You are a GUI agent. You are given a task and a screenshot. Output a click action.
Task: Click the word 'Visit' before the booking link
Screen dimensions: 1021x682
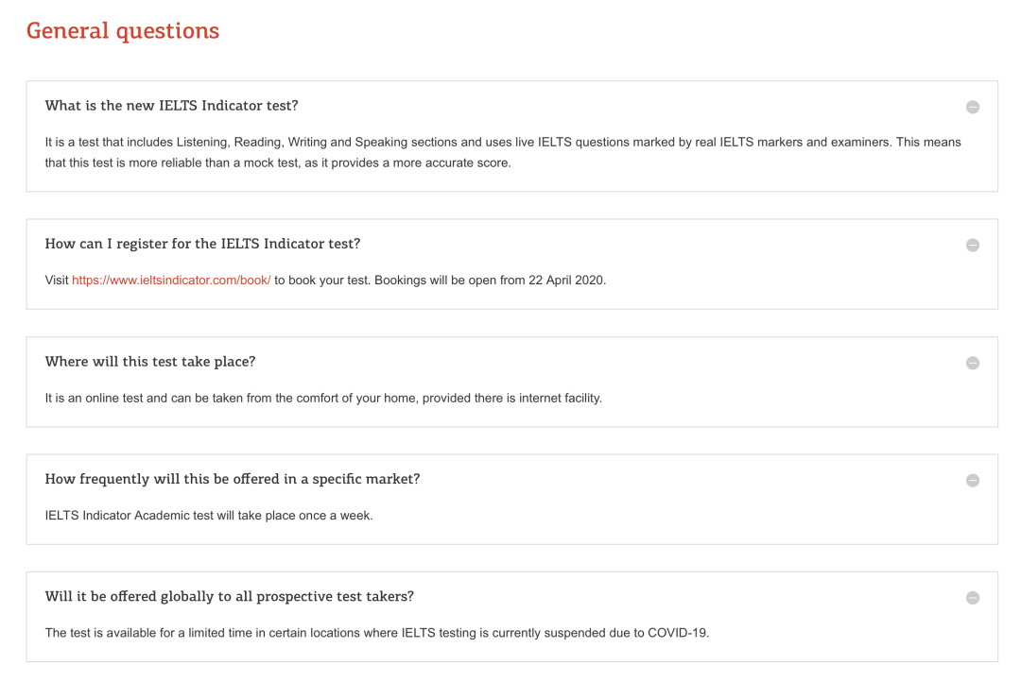pyautogui.click(x=57, y=280)
